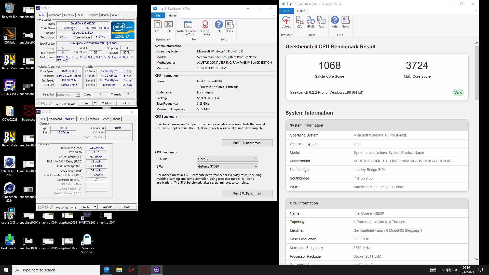
Task: Click Core Voltage value 1.552 V
Action: 100,37
